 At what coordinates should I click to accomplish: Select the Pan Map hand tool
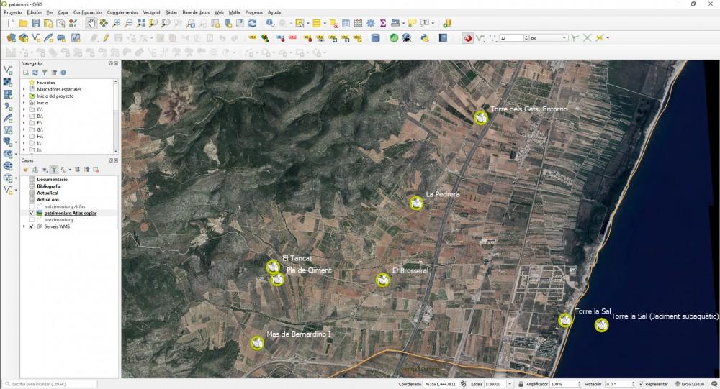(x=91, y=24)
